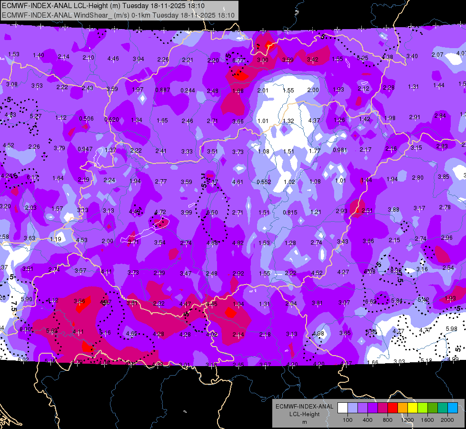Image resolution: width=466 pixels, height=429 pixels.
Task: Click the red legend swatch
Action: pos(393,408)
